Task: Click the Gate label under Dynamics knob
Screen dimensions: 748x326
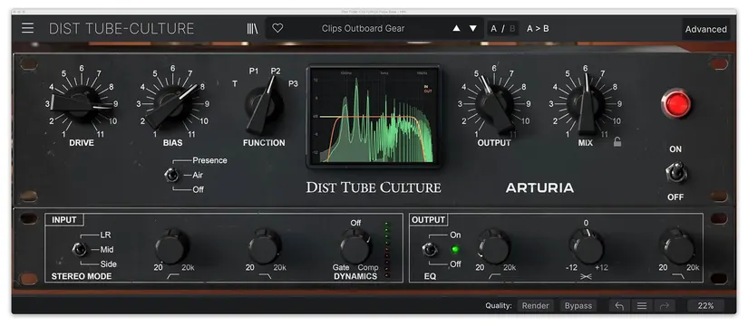Action: [341, 268]
